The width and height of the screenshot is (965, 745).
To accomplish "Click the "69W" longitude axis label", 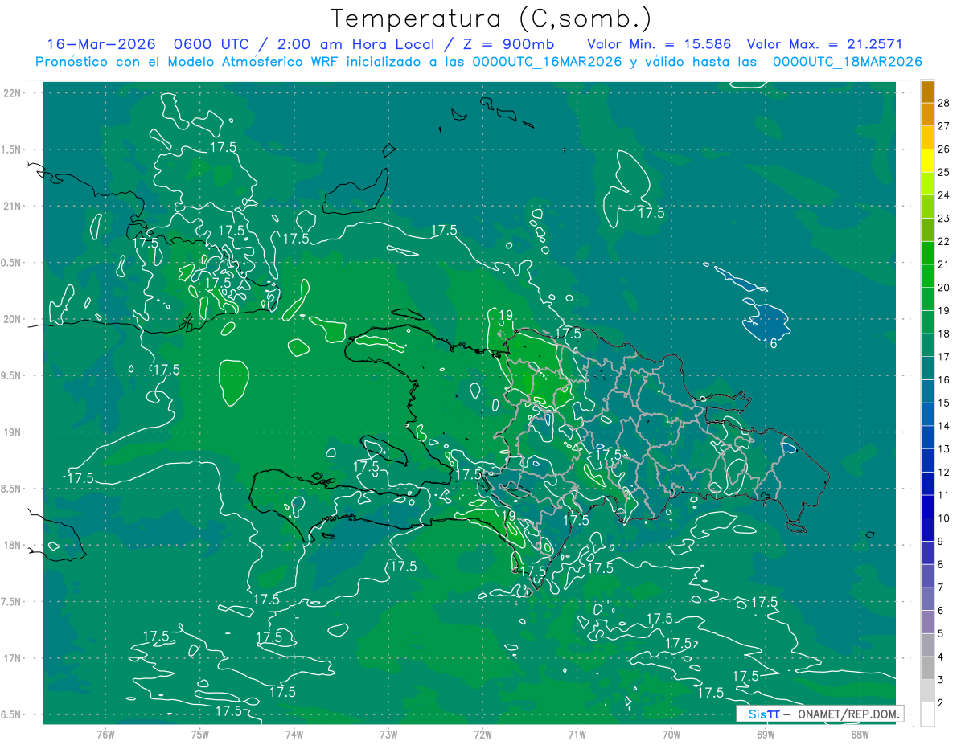I will 766,735.
